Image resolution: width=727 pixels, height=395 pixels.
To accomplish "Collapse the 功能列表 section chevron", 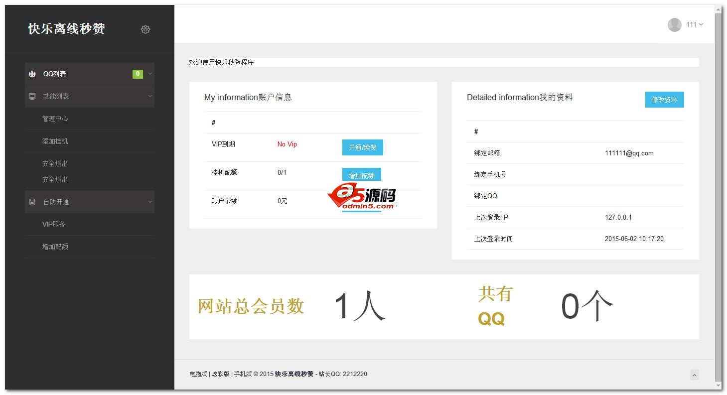I will [x=150, y=96].
